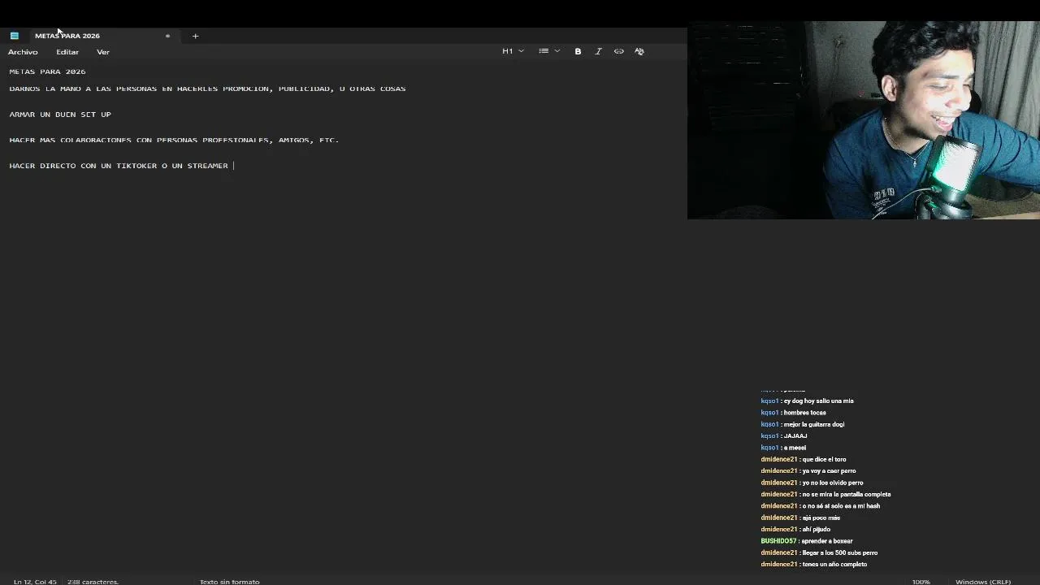
Task: Open the Ver menu
Action: pyautogui.click(x=103, y=52)
